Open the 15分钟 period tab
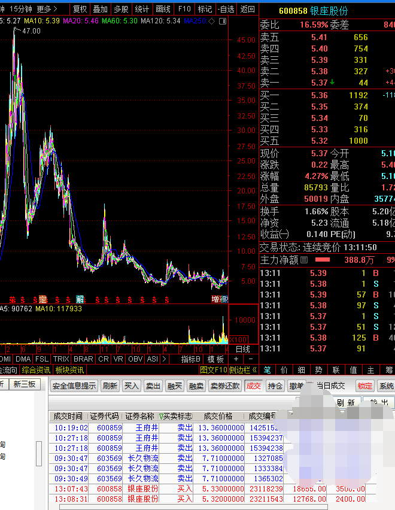Screen dimensions: 395x510 point(21,9)
